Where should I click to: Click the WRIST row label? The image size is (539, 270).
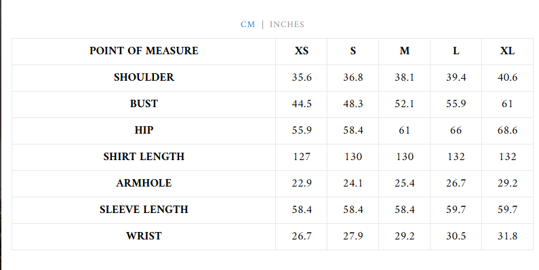(144, 236)
